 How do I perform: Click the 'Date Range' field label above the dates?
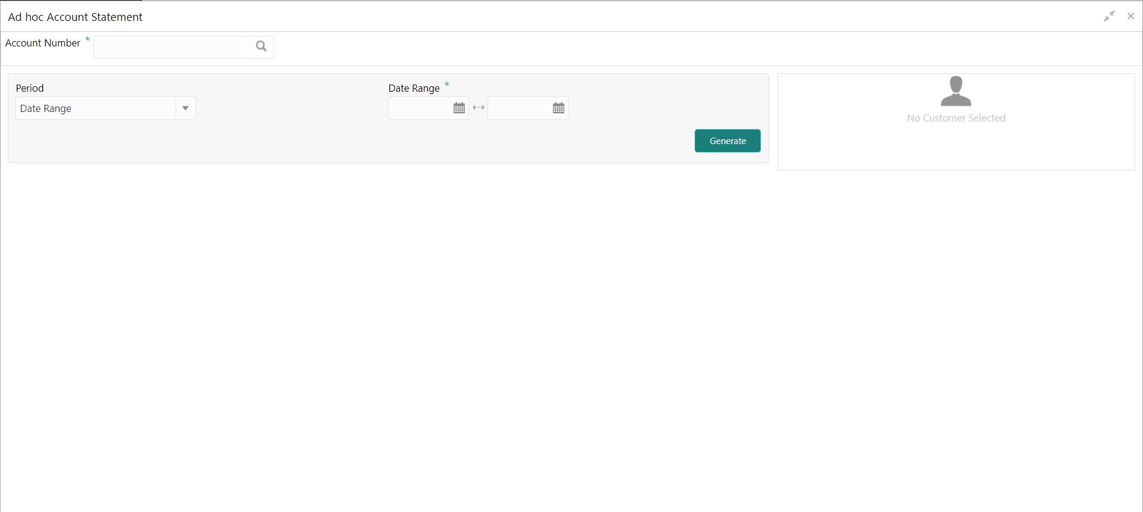click(x=414, y=88)
